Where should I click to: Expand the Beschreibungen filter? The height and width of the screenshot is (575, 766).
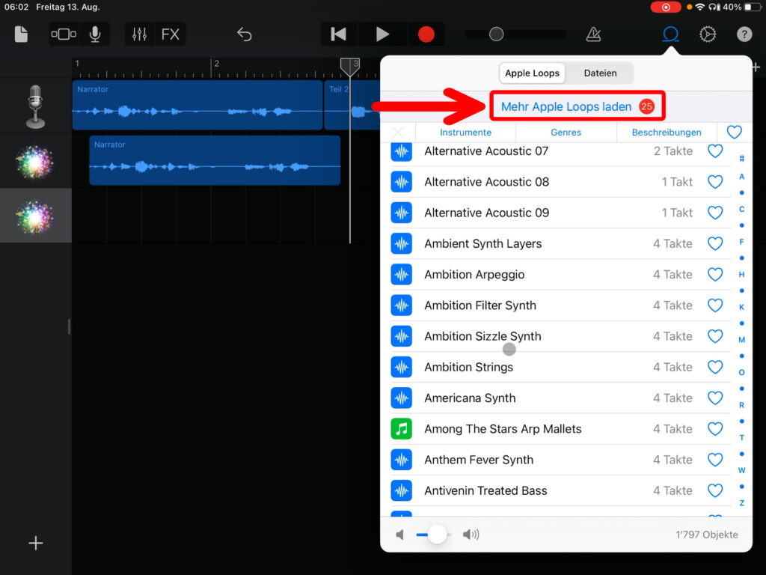[x=667, y=133]
